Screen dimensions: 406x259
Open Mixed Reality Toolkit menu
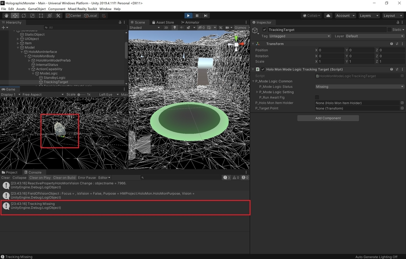82,9
